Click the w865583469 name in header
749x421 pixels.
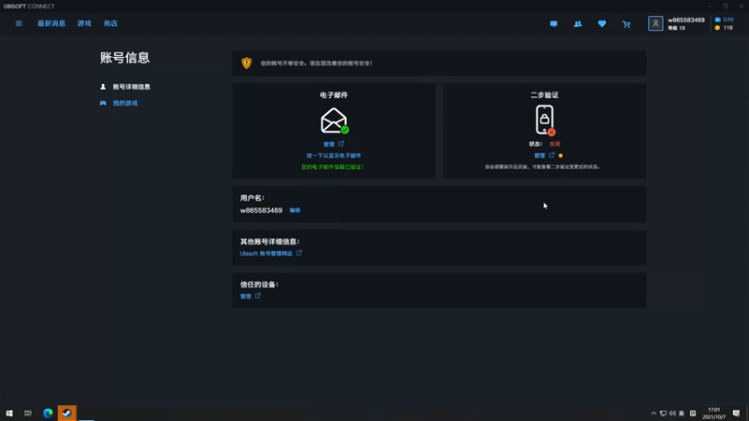tap(686, 20)
